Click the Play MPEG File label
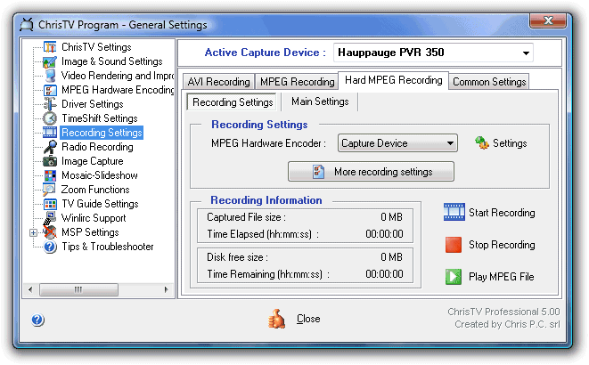 click(x=502, y=277)
